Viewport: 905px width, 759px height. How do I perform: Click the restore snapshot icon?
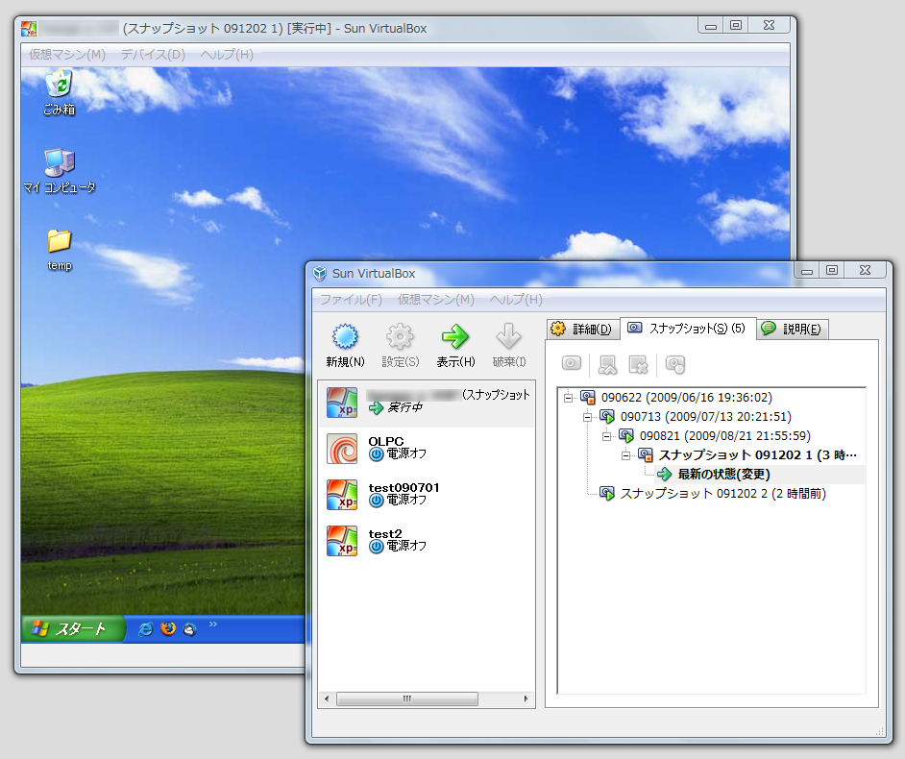click(606, 364)
